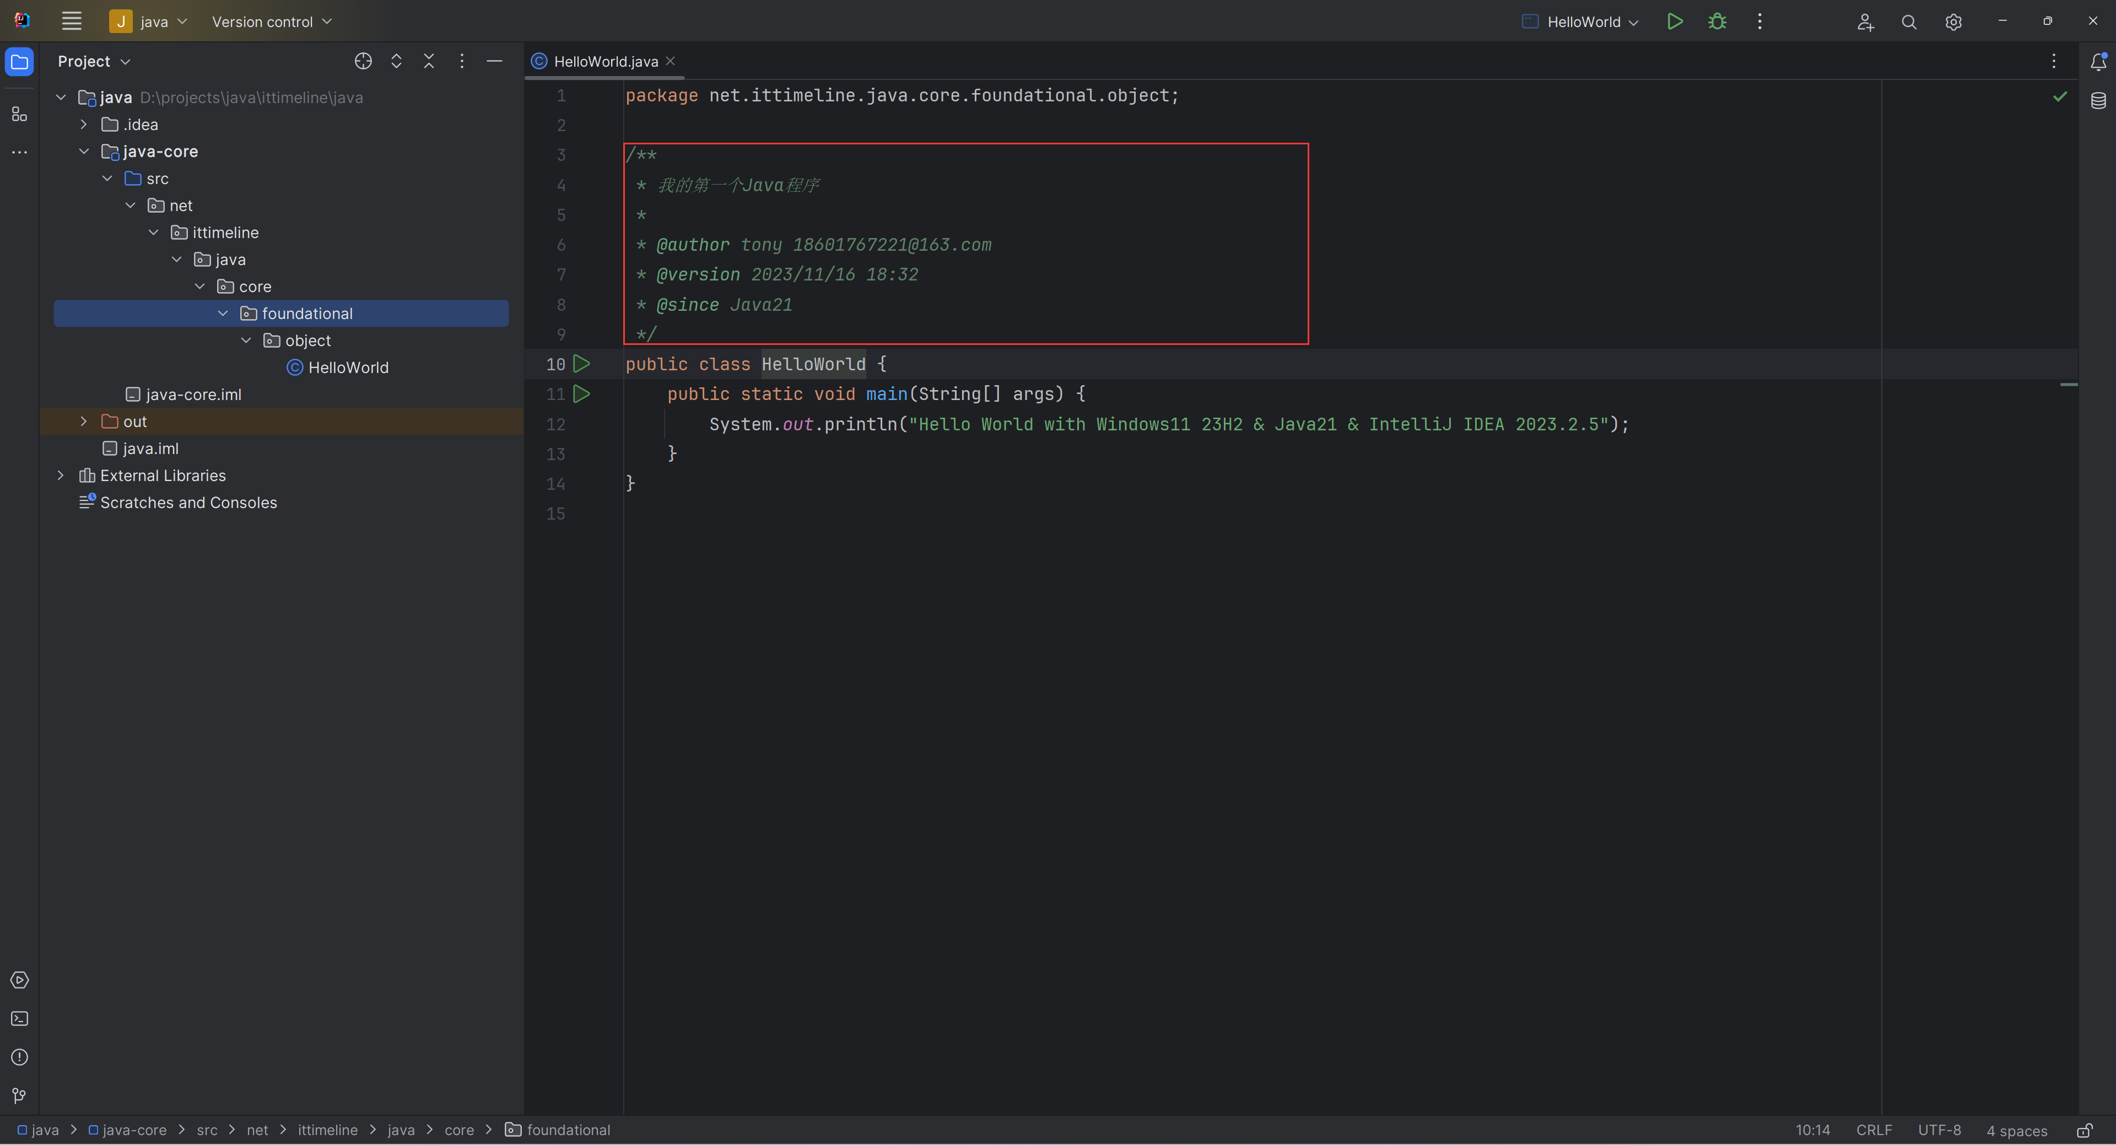
Task: Expand all nodes in Project panel
Action: click(396, 62)
